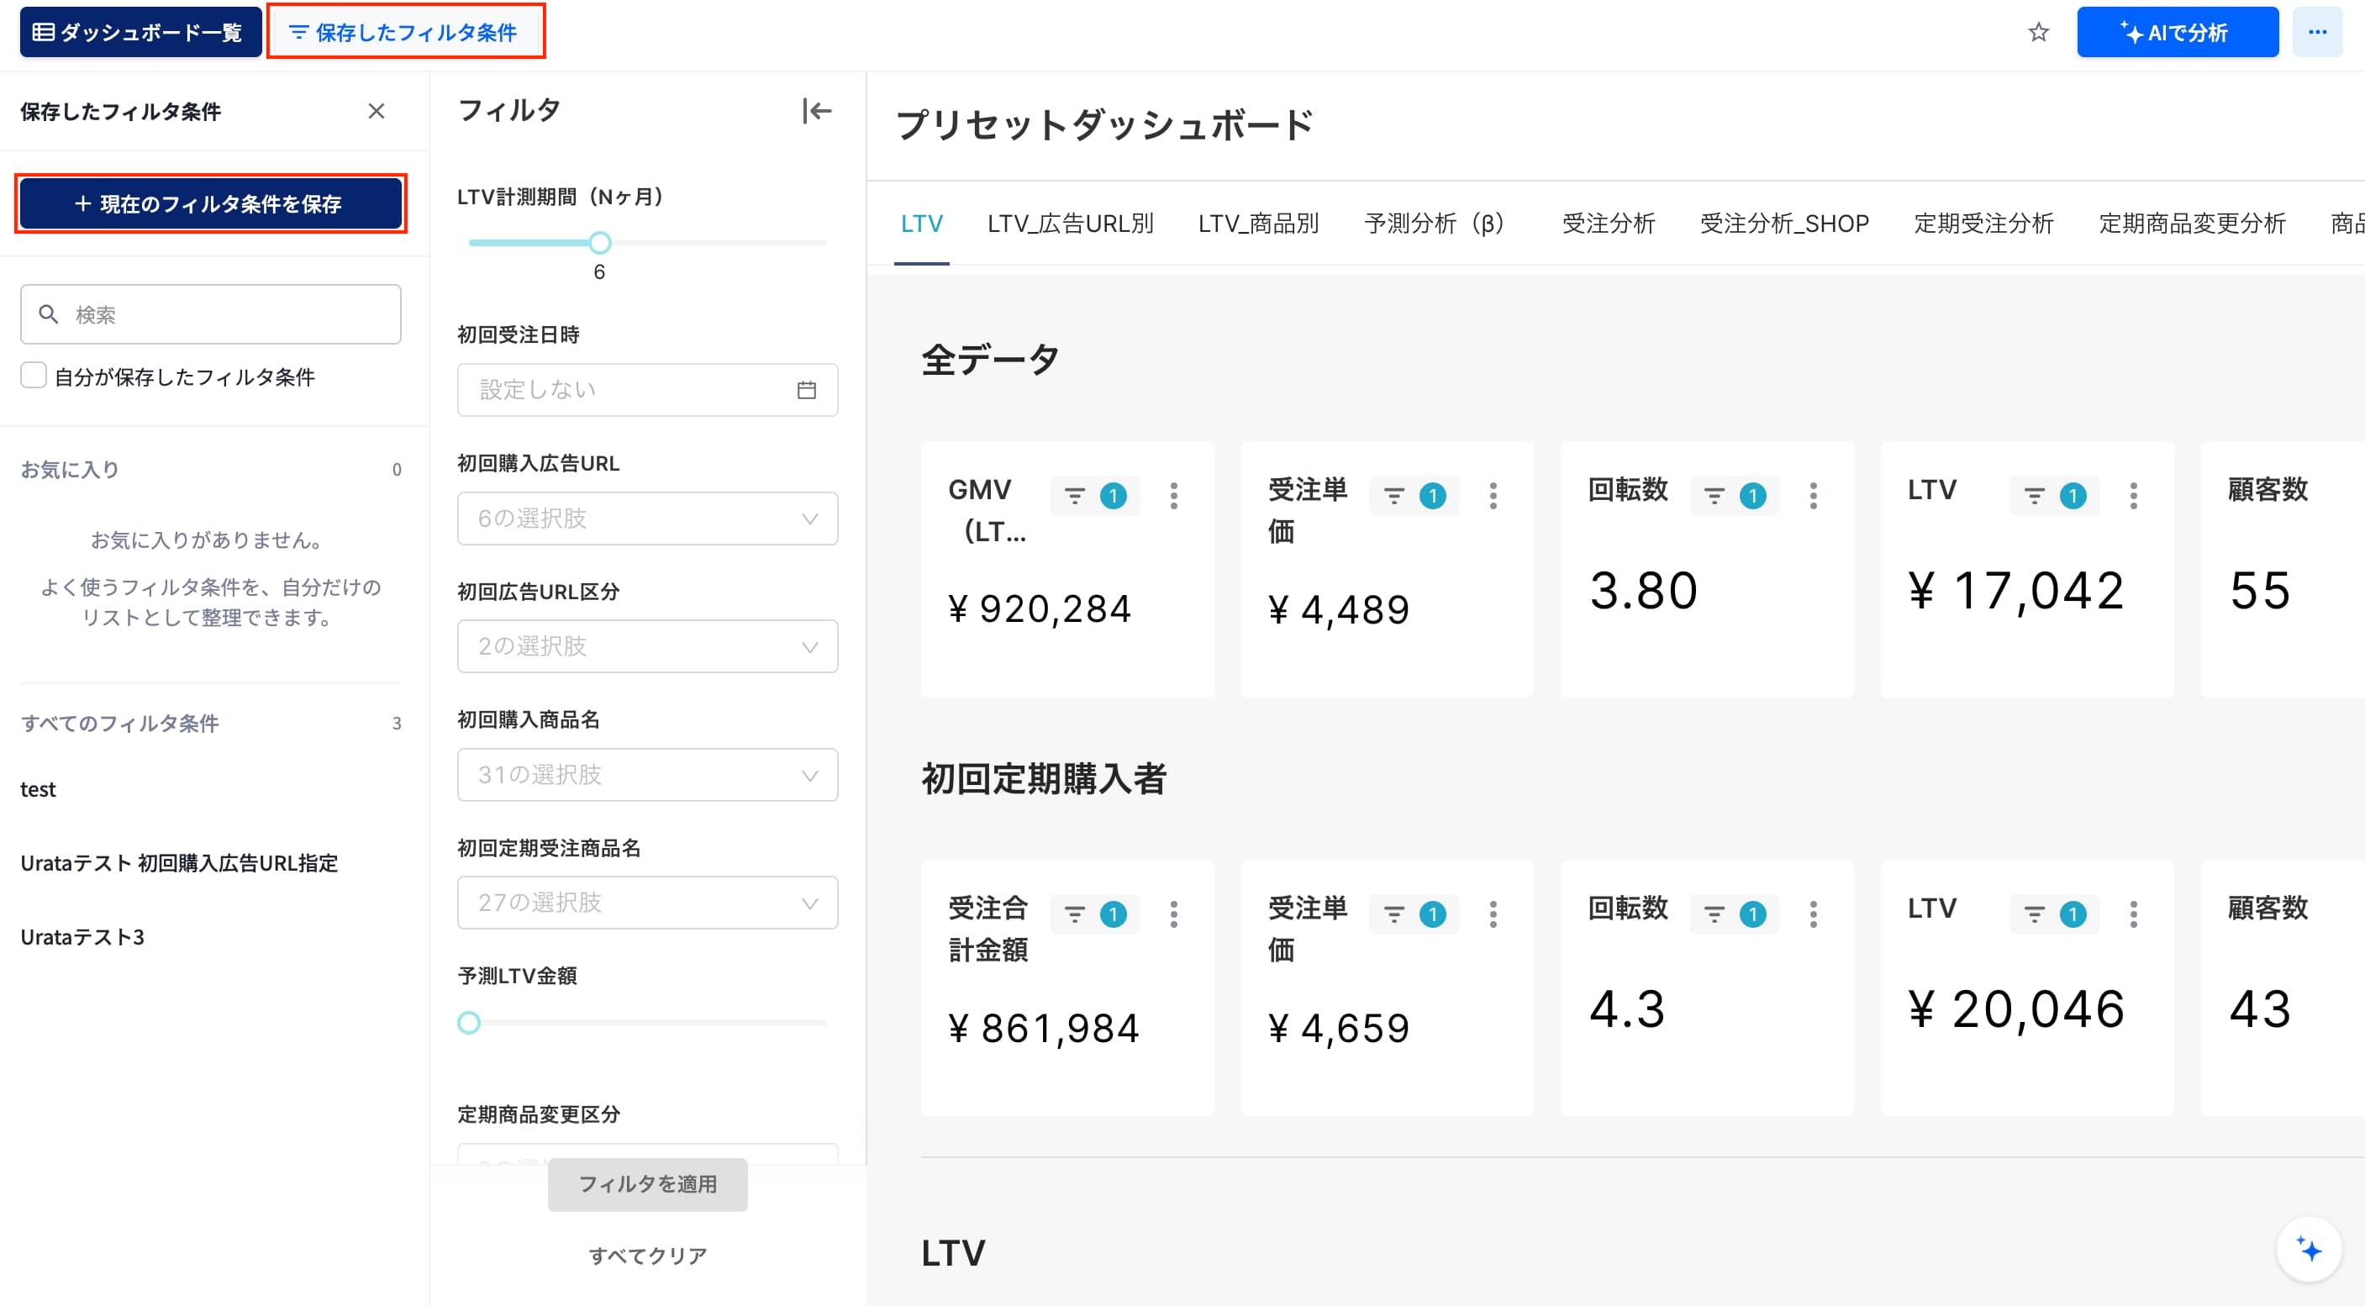Click the 検索 input field
Screen dimensions: 2365x1306
point(210,315)
